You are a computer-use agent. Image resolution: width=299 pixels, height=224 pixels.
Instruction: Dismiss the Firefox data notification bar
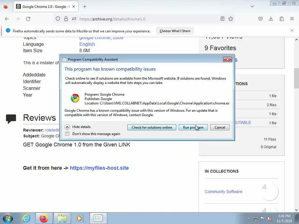[292, 30]
